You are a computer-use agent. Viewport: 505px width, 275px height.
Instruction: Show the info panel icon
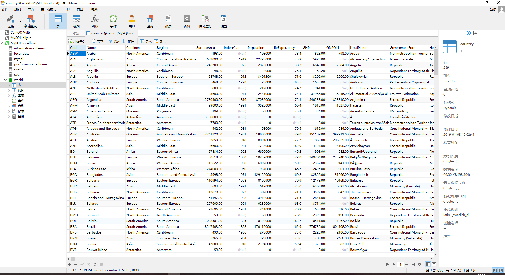coord(469,33)
